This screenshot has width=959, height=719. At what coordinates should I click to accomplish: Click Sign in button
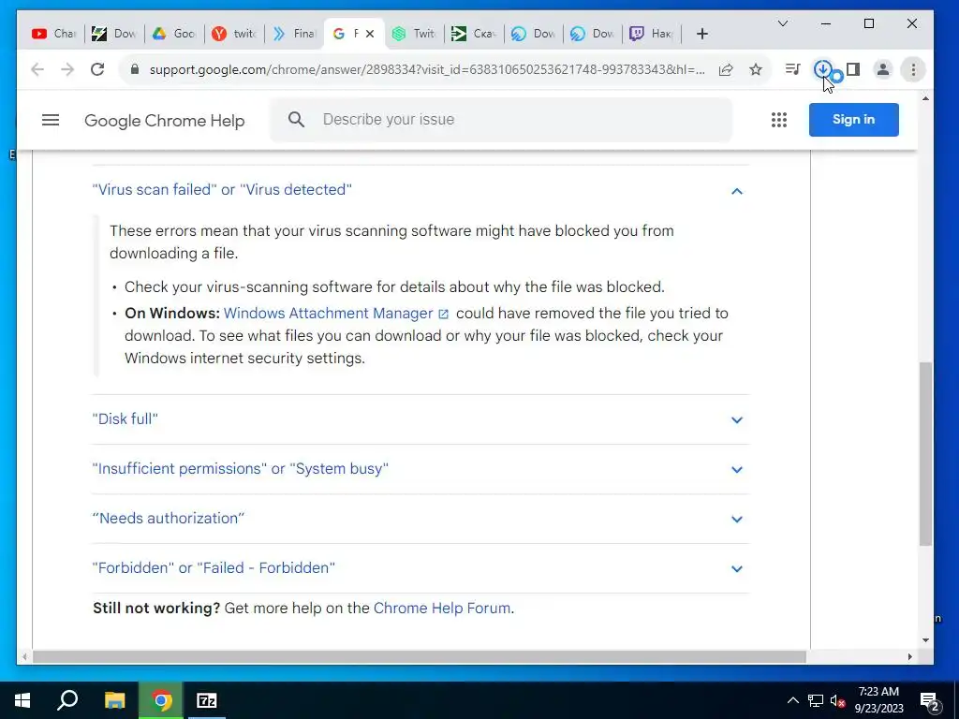point(854,120)
